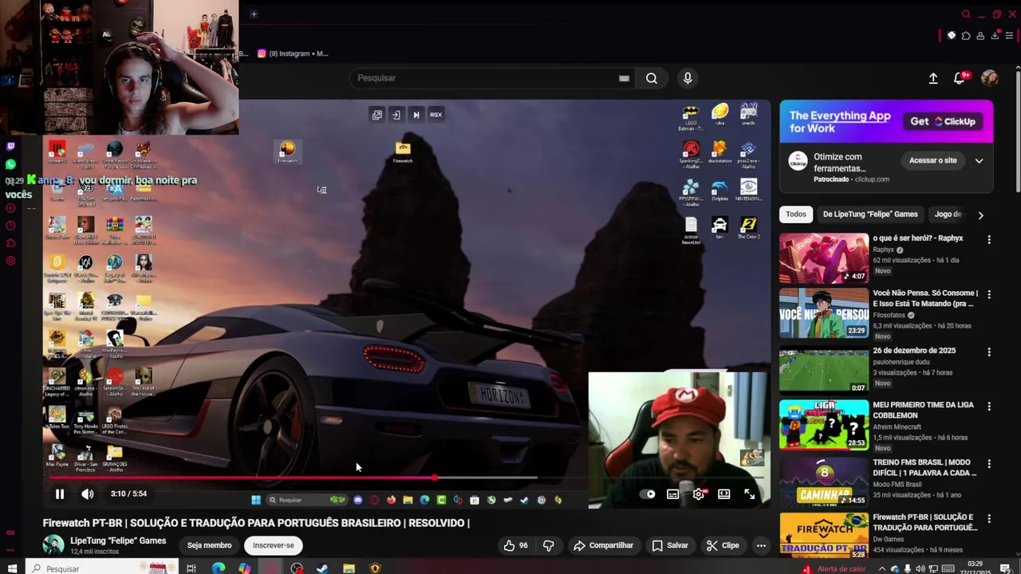Open the sidebar Settings hexagon gear icon
The image size is (1021, 574).
click(10, 261)
